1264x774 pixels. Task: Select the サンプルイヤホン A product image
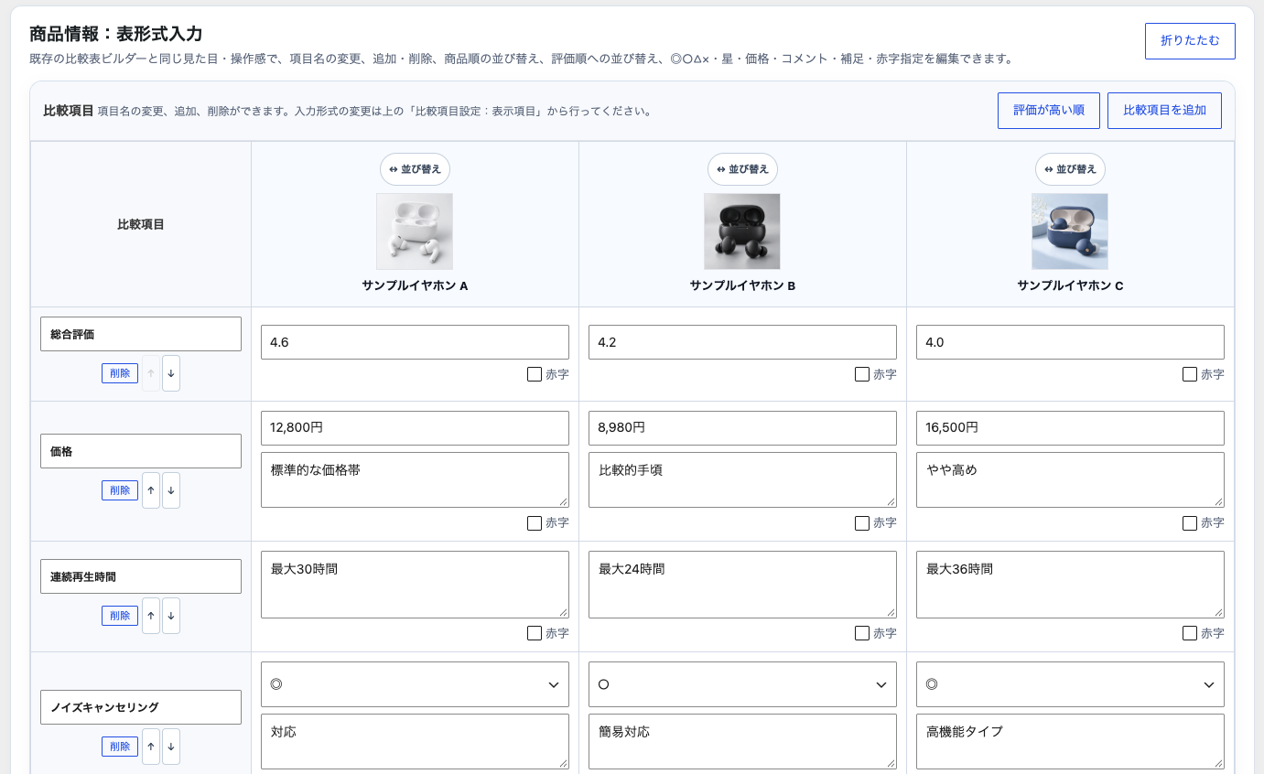click(415, 231)
